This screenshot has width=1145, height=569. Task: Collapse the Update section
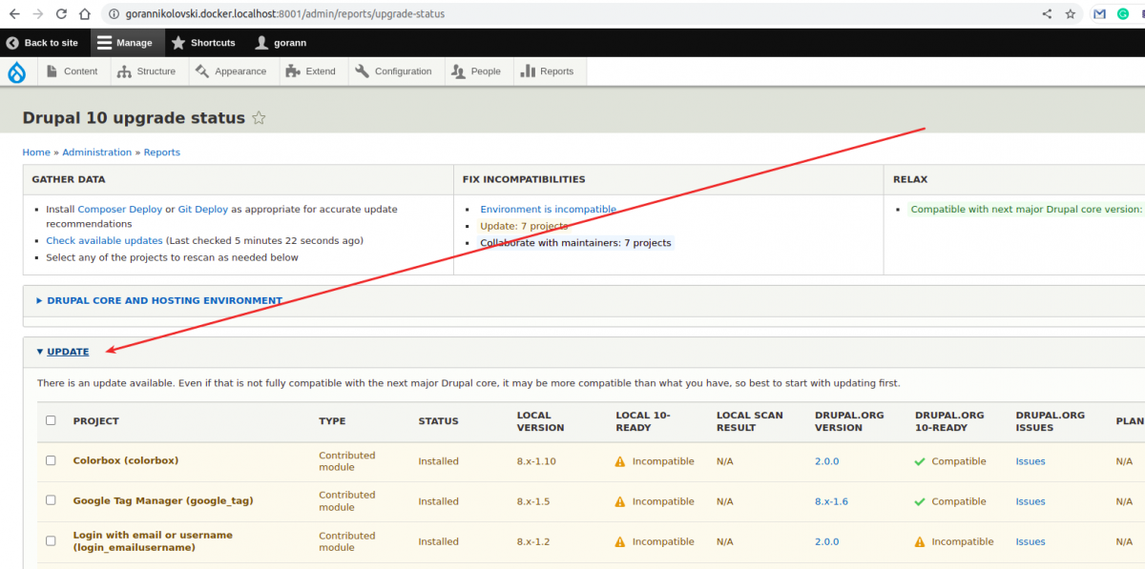68,352
